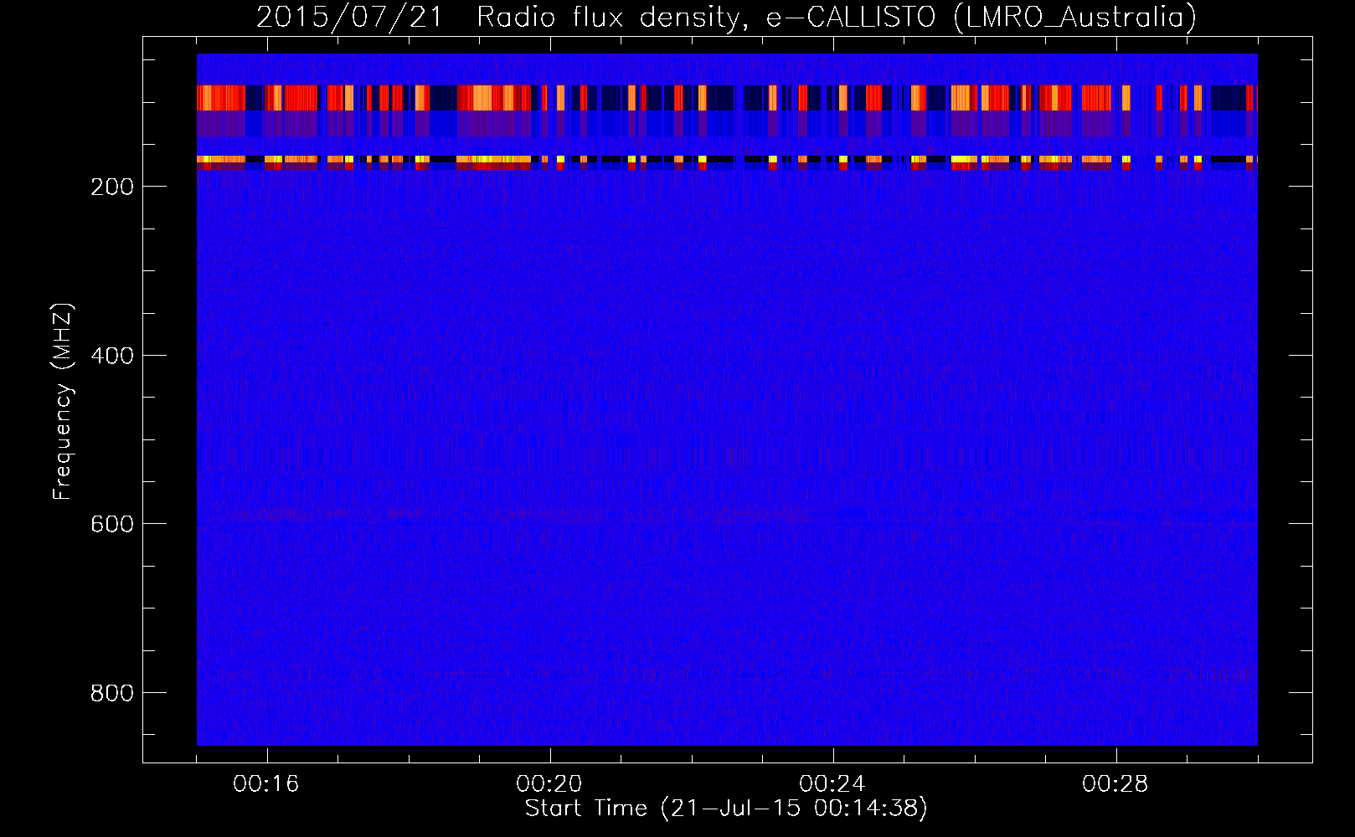This screenshot has height=837, width=1355.
Task: Click the 'Start Time (21-Jul-15 00:14:38)' label
Action: tap(726, 809)
